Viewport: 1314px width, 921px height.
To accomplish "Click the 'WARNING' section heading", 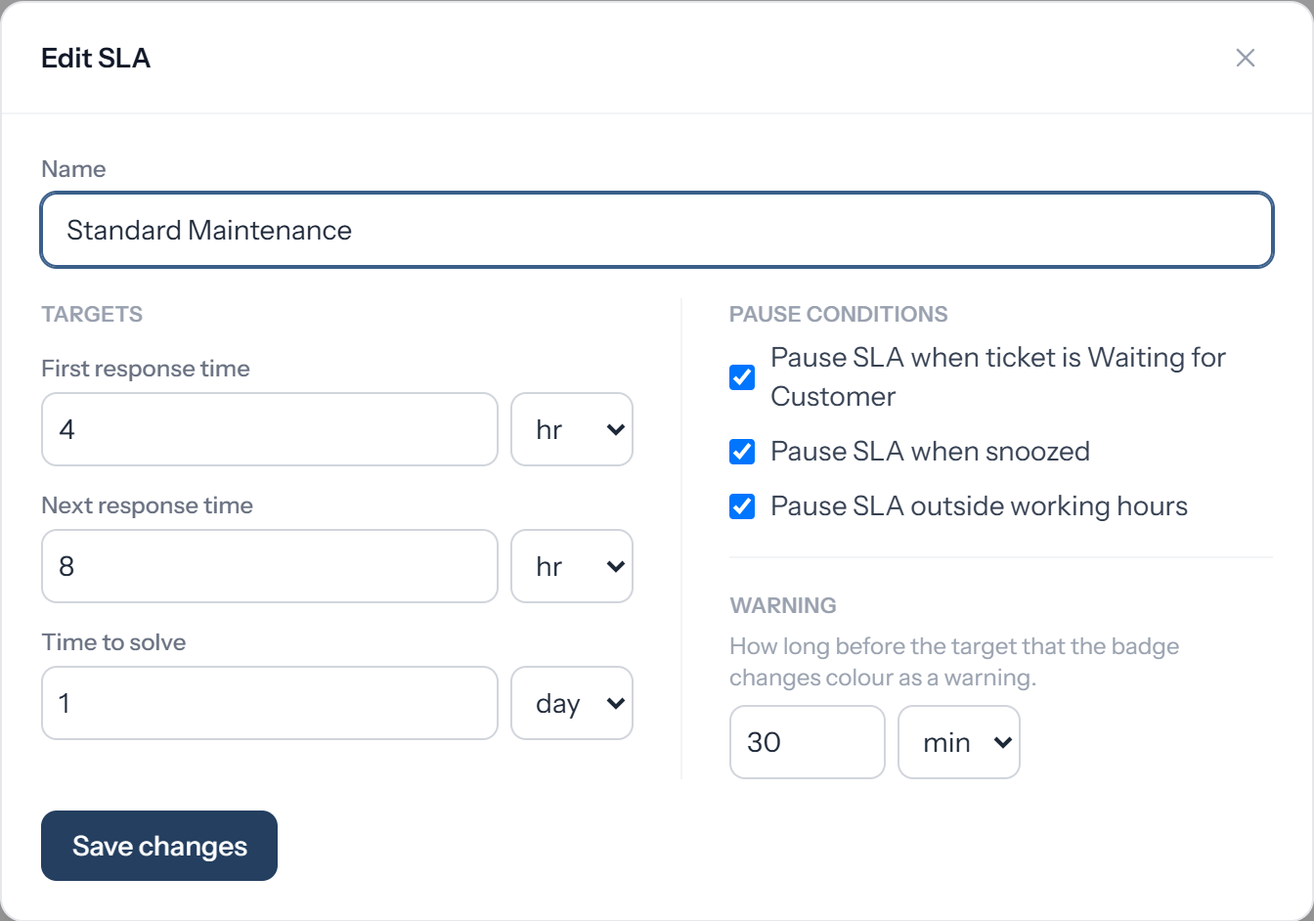I will [x=783, y=605].
